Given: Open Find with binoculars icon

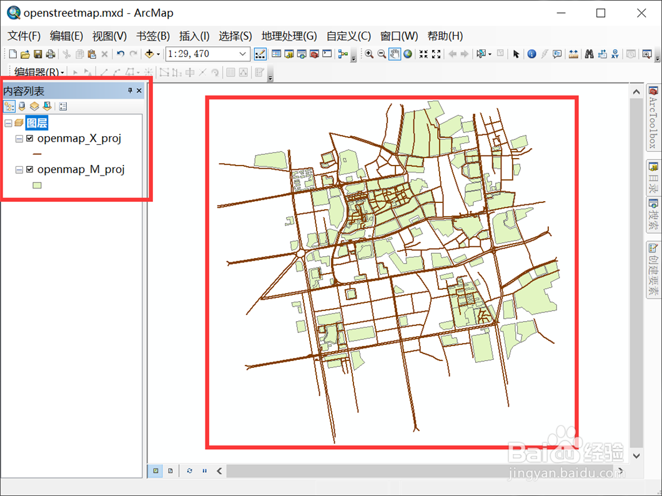Looking at the screenshot, I should 590,54.
